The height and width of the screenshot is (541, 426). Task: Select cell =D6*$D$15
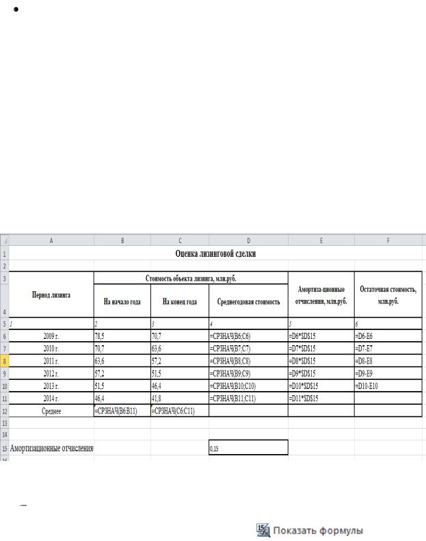pyautogui.click(x=321, y=336)
